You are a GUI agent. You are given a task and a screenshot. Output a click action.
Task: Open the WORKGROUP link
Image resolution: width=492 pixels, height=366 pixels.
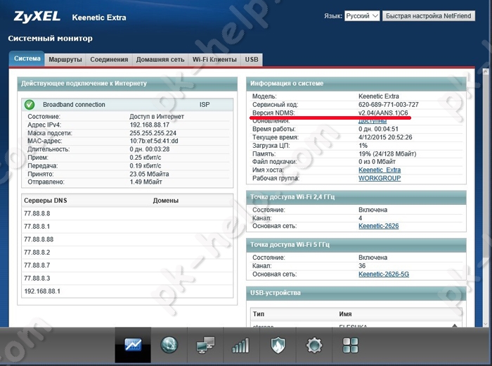point(380,178)
